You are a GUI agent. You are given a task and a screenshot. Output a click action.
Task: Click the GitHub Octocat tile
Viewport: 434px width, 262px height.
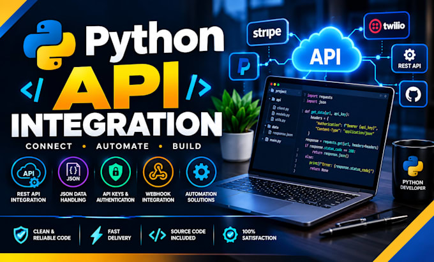(x=413, y=94)
